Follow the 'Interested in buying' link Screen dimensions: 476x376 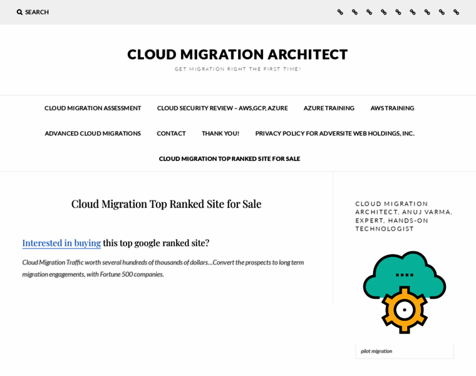pyautogui.click(x=61, y=243)
